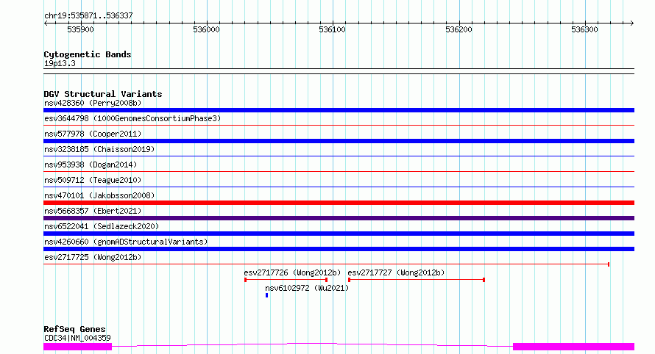655x354 pixels.
Task: Click the 536300 ruler position
Action: click(x=585, y=29)
